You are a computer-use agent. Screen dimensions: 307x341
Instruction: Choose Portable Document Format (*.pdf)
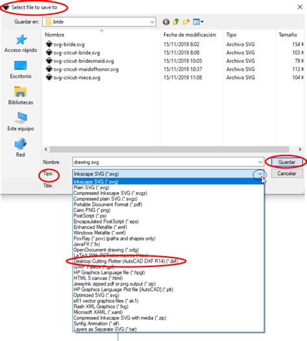168,204
